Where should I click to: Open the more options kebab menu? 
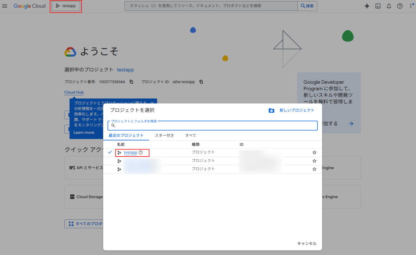(x=410, y=6)
